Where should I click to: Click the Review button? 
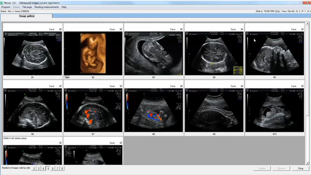[x=281, y=168]
